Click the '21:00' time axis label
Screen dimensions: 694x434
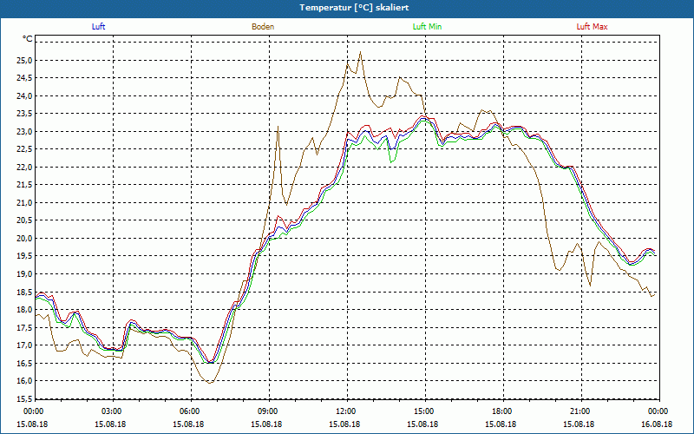tap(579, 411)
